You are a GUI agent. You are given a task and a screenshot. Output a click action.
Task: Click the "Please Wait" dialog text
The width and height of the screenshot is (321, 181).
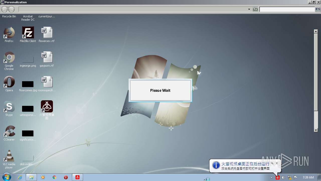tap(160, 90)
